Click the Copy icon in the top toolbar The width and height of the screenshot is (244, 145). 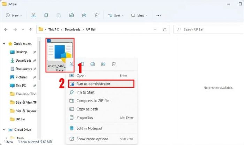(x=46, y=15)
